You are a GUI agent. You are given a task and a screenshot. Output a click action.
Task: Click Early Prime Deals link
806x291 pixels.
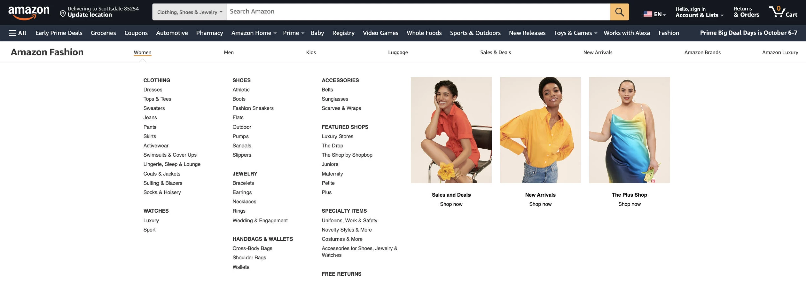tap(59, 33)
